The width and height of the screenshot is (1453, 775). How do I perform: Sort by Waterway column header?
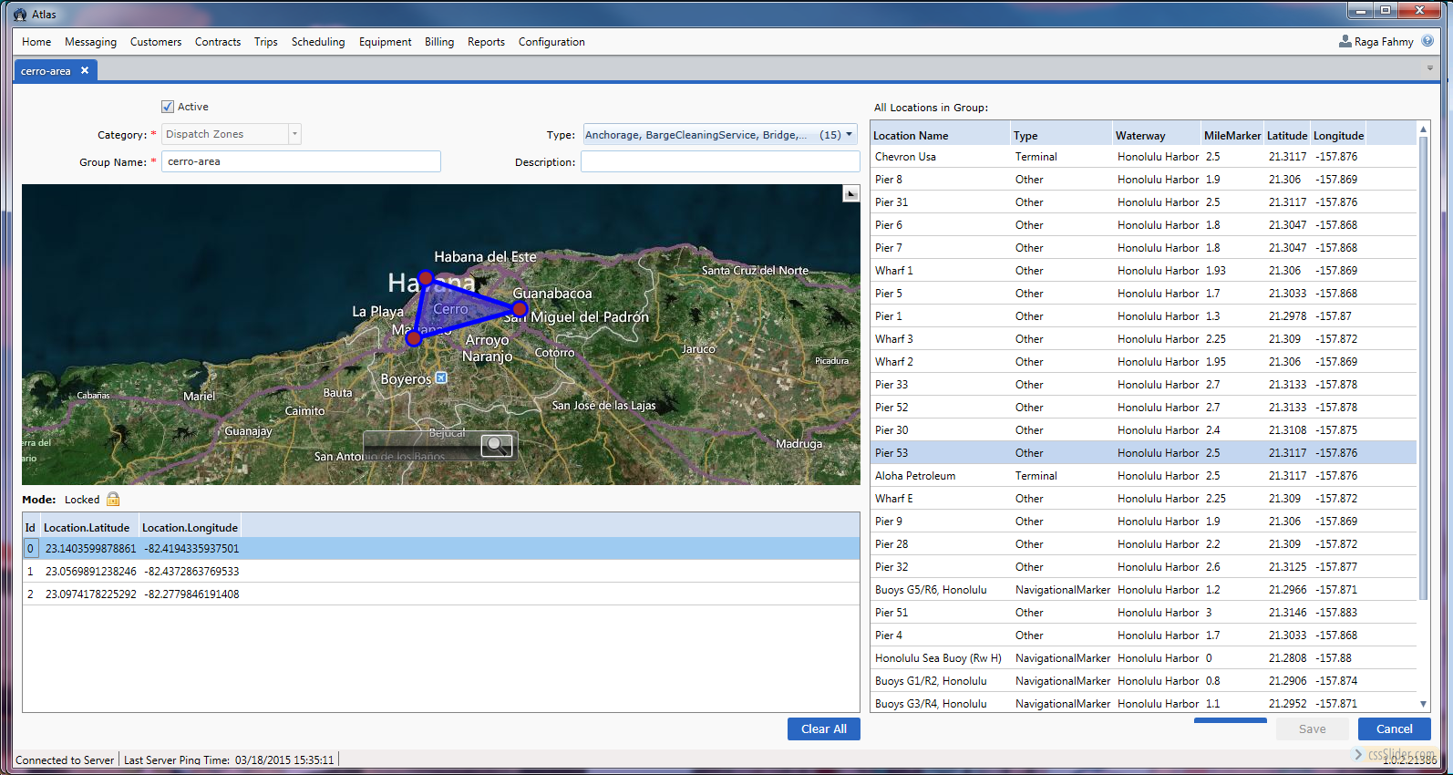[x=1156, y=135]
